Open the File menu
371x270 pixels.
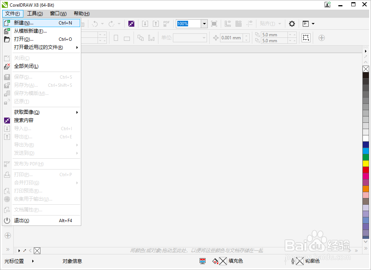(x=13, y=13)
